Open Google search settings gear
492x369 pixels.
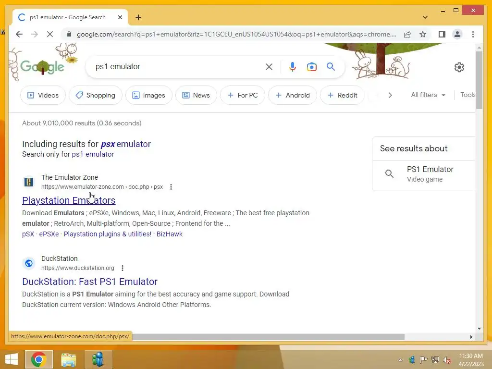[459, 67]
